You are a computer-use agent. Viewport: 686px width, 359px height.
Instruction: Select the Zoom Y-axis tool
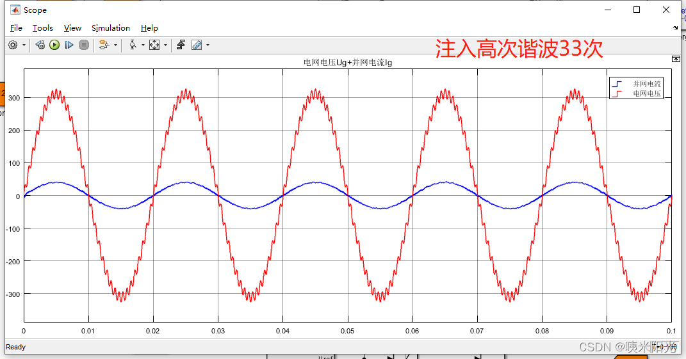(133, 45)
